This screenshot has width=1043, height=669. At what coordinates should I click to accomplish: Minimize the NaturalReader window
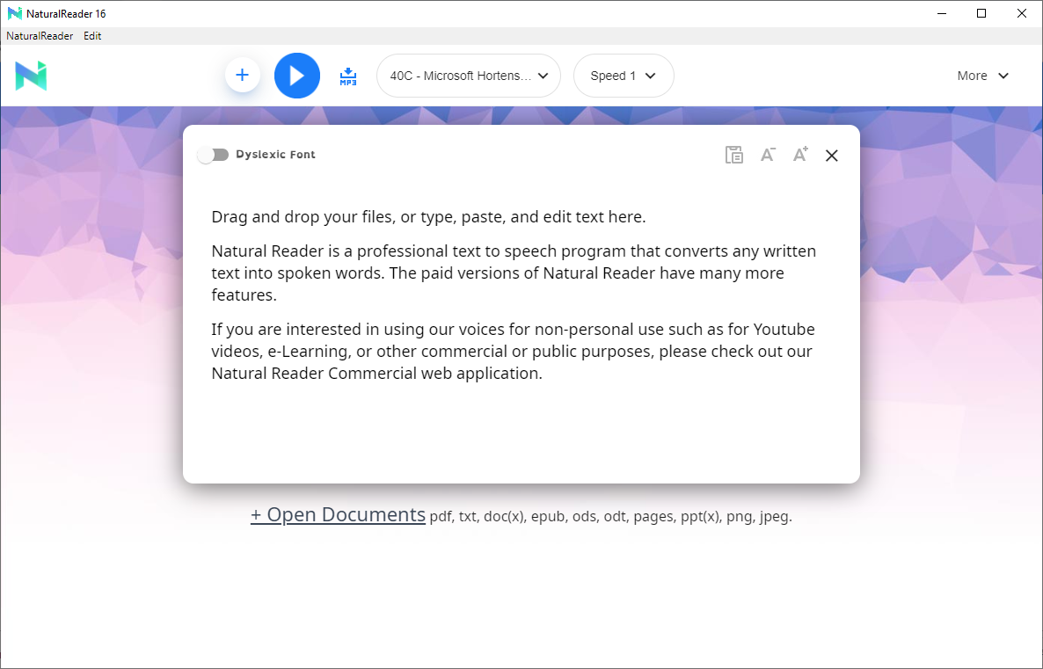point(941,13)
